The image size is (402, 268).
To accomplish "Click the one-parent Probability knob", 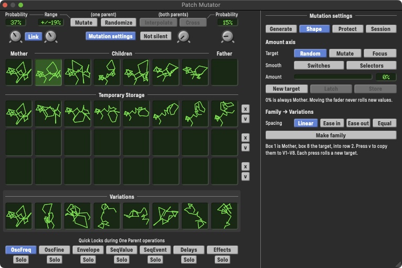I will [15, 36].
